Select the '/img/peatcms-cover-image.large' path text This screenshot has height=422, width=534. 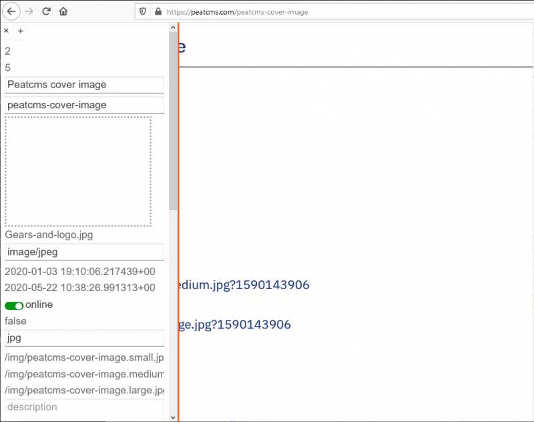[x=85, y=391]
